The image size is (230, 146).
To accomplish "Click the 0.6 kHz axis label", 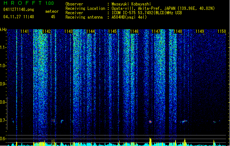I will click(x=3, y=139).
